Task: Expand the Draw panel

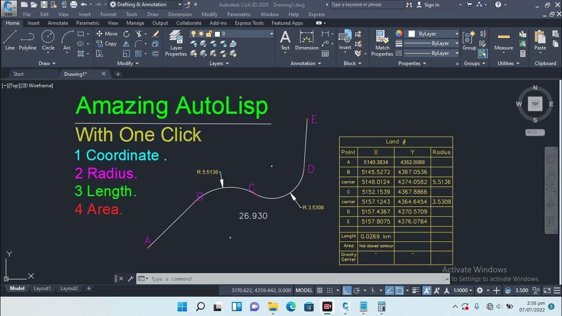Action: [47, 63]
